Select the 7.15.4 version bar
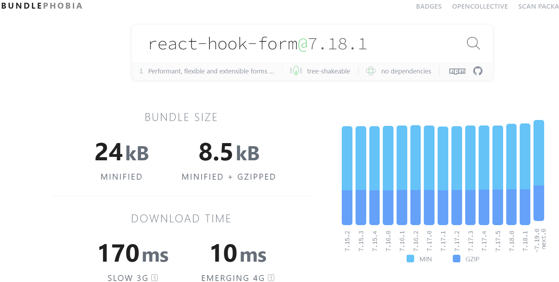 tap(375, 175)
